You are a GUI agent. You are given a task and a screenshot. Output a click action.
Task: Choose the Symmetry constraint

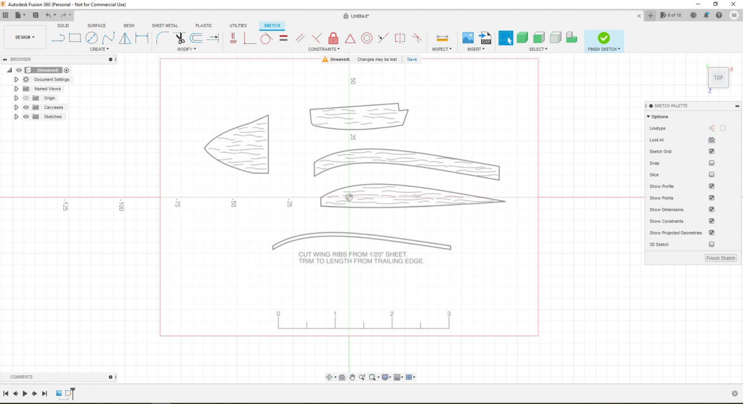pyautogui.click(x=400, y=38)
